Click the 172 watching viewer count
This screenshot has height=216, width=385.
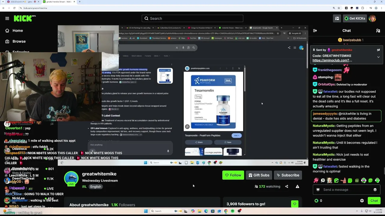(267, 187)
